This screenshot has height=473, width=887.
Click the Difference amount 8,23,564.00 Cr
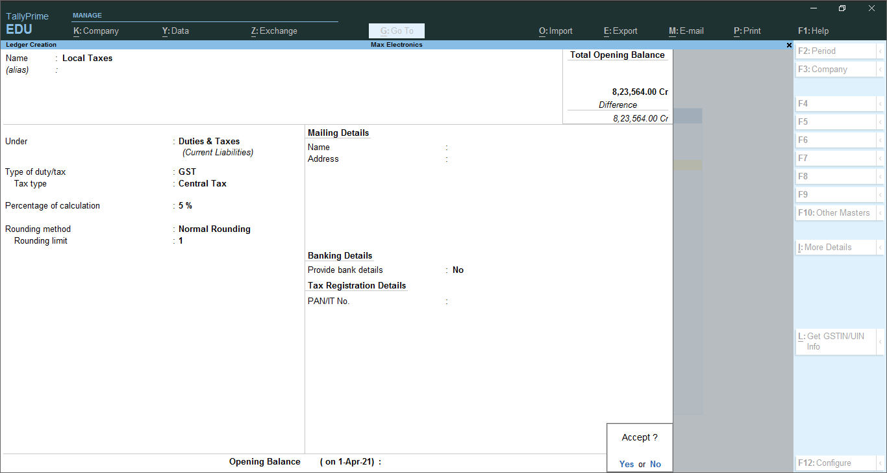[640, 118]
